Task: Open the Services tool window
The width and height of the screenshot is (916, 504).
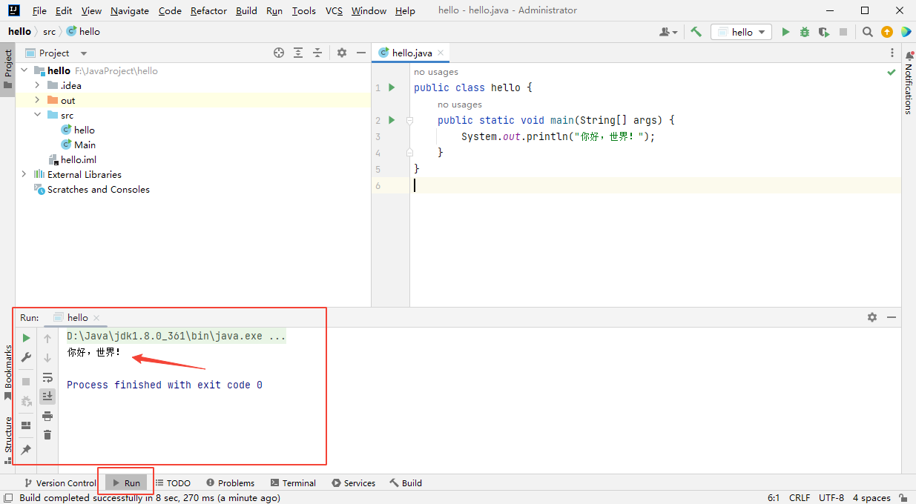Action: 353,483
